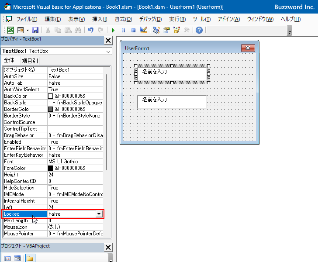Select the IMEMode property row

(x=53, y=194)
